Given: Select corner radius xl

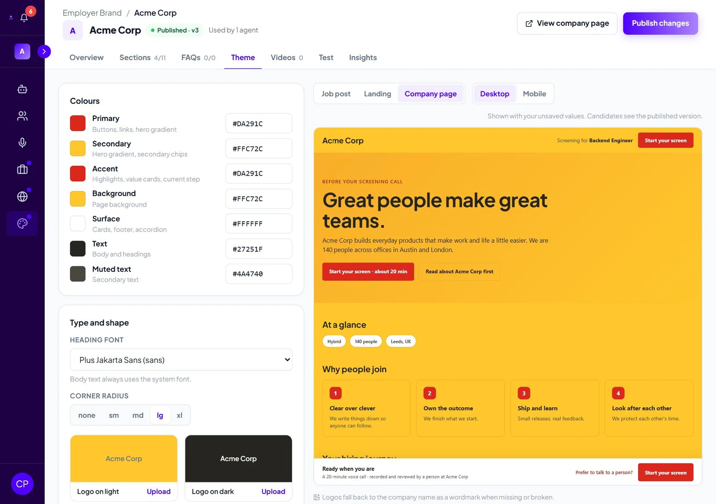Looking at the screenshot, I should (179, 415).
